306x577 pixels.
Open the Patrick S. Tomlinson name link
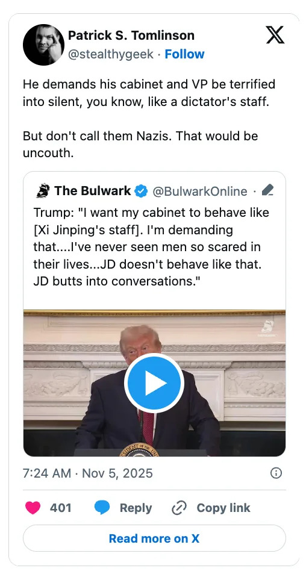point(131,36)
